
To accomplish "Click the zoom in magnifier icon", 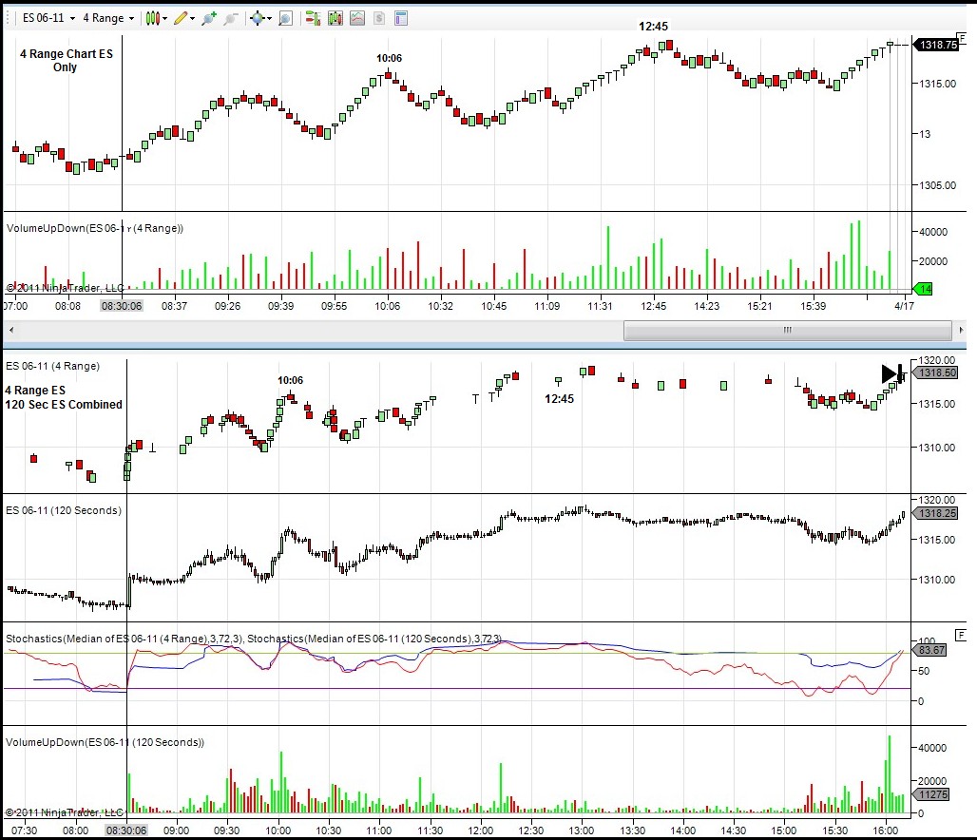I will (209, 18).
